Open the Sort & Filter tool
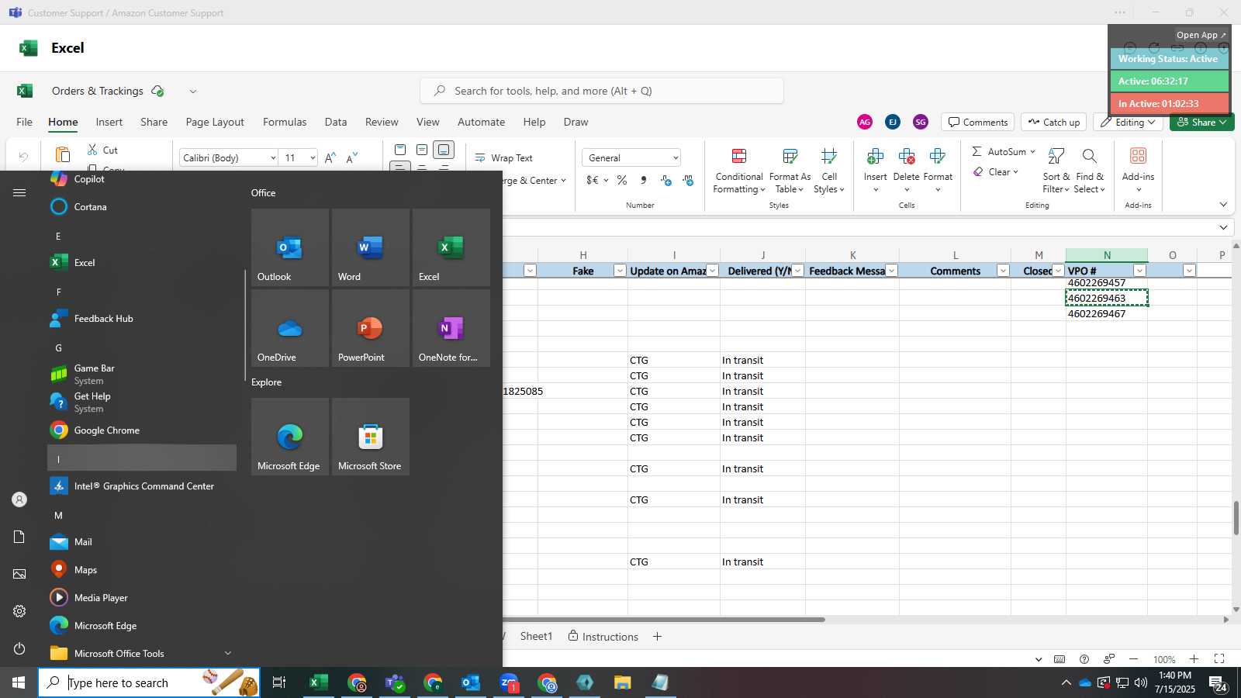 [1056, 171]
